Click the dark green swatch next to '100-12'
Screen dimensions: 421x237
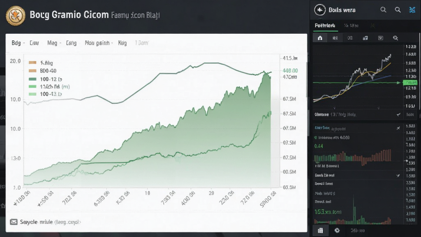pyautogui.click(x=32, y=79)
